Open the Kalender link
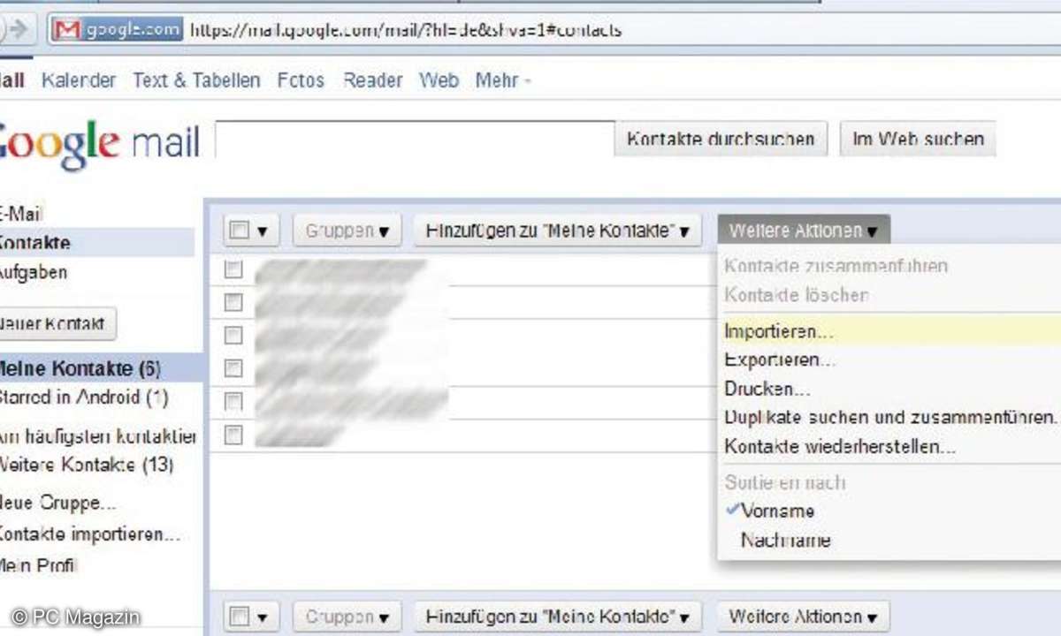Viewport: 1061px width, 636px height. (x=79, y=80)
